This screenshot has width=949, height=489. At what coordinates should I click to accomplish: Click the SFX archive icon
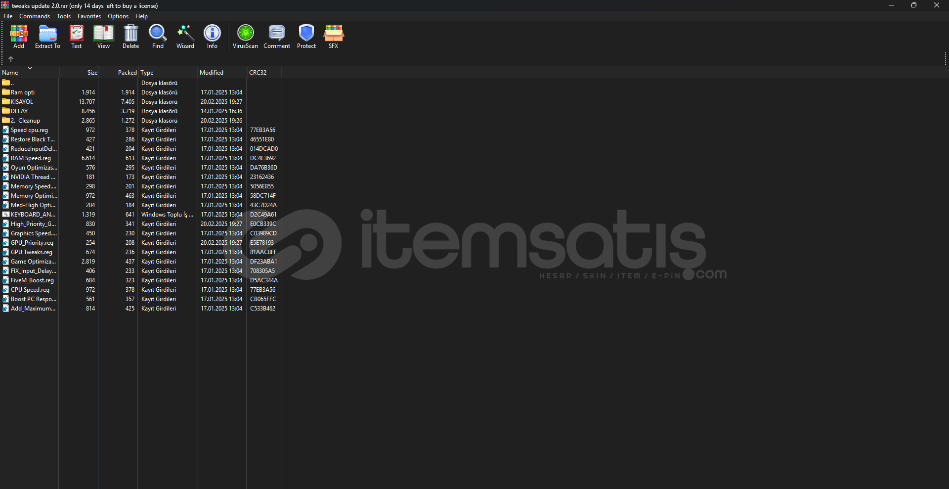[x=334, y=33]
